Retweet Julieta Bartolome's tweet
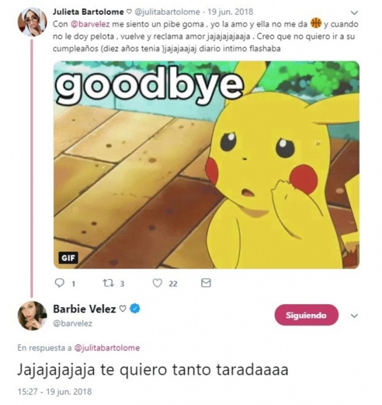Screen dimensions: 382x405 [x=108, y=284]
